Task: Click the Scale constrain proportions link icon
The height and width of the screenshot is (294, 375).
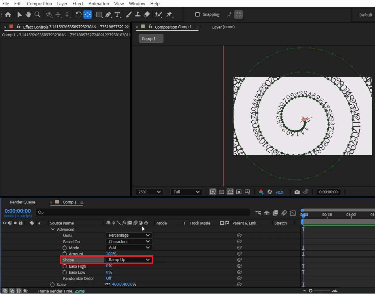Action: (108, 284)
